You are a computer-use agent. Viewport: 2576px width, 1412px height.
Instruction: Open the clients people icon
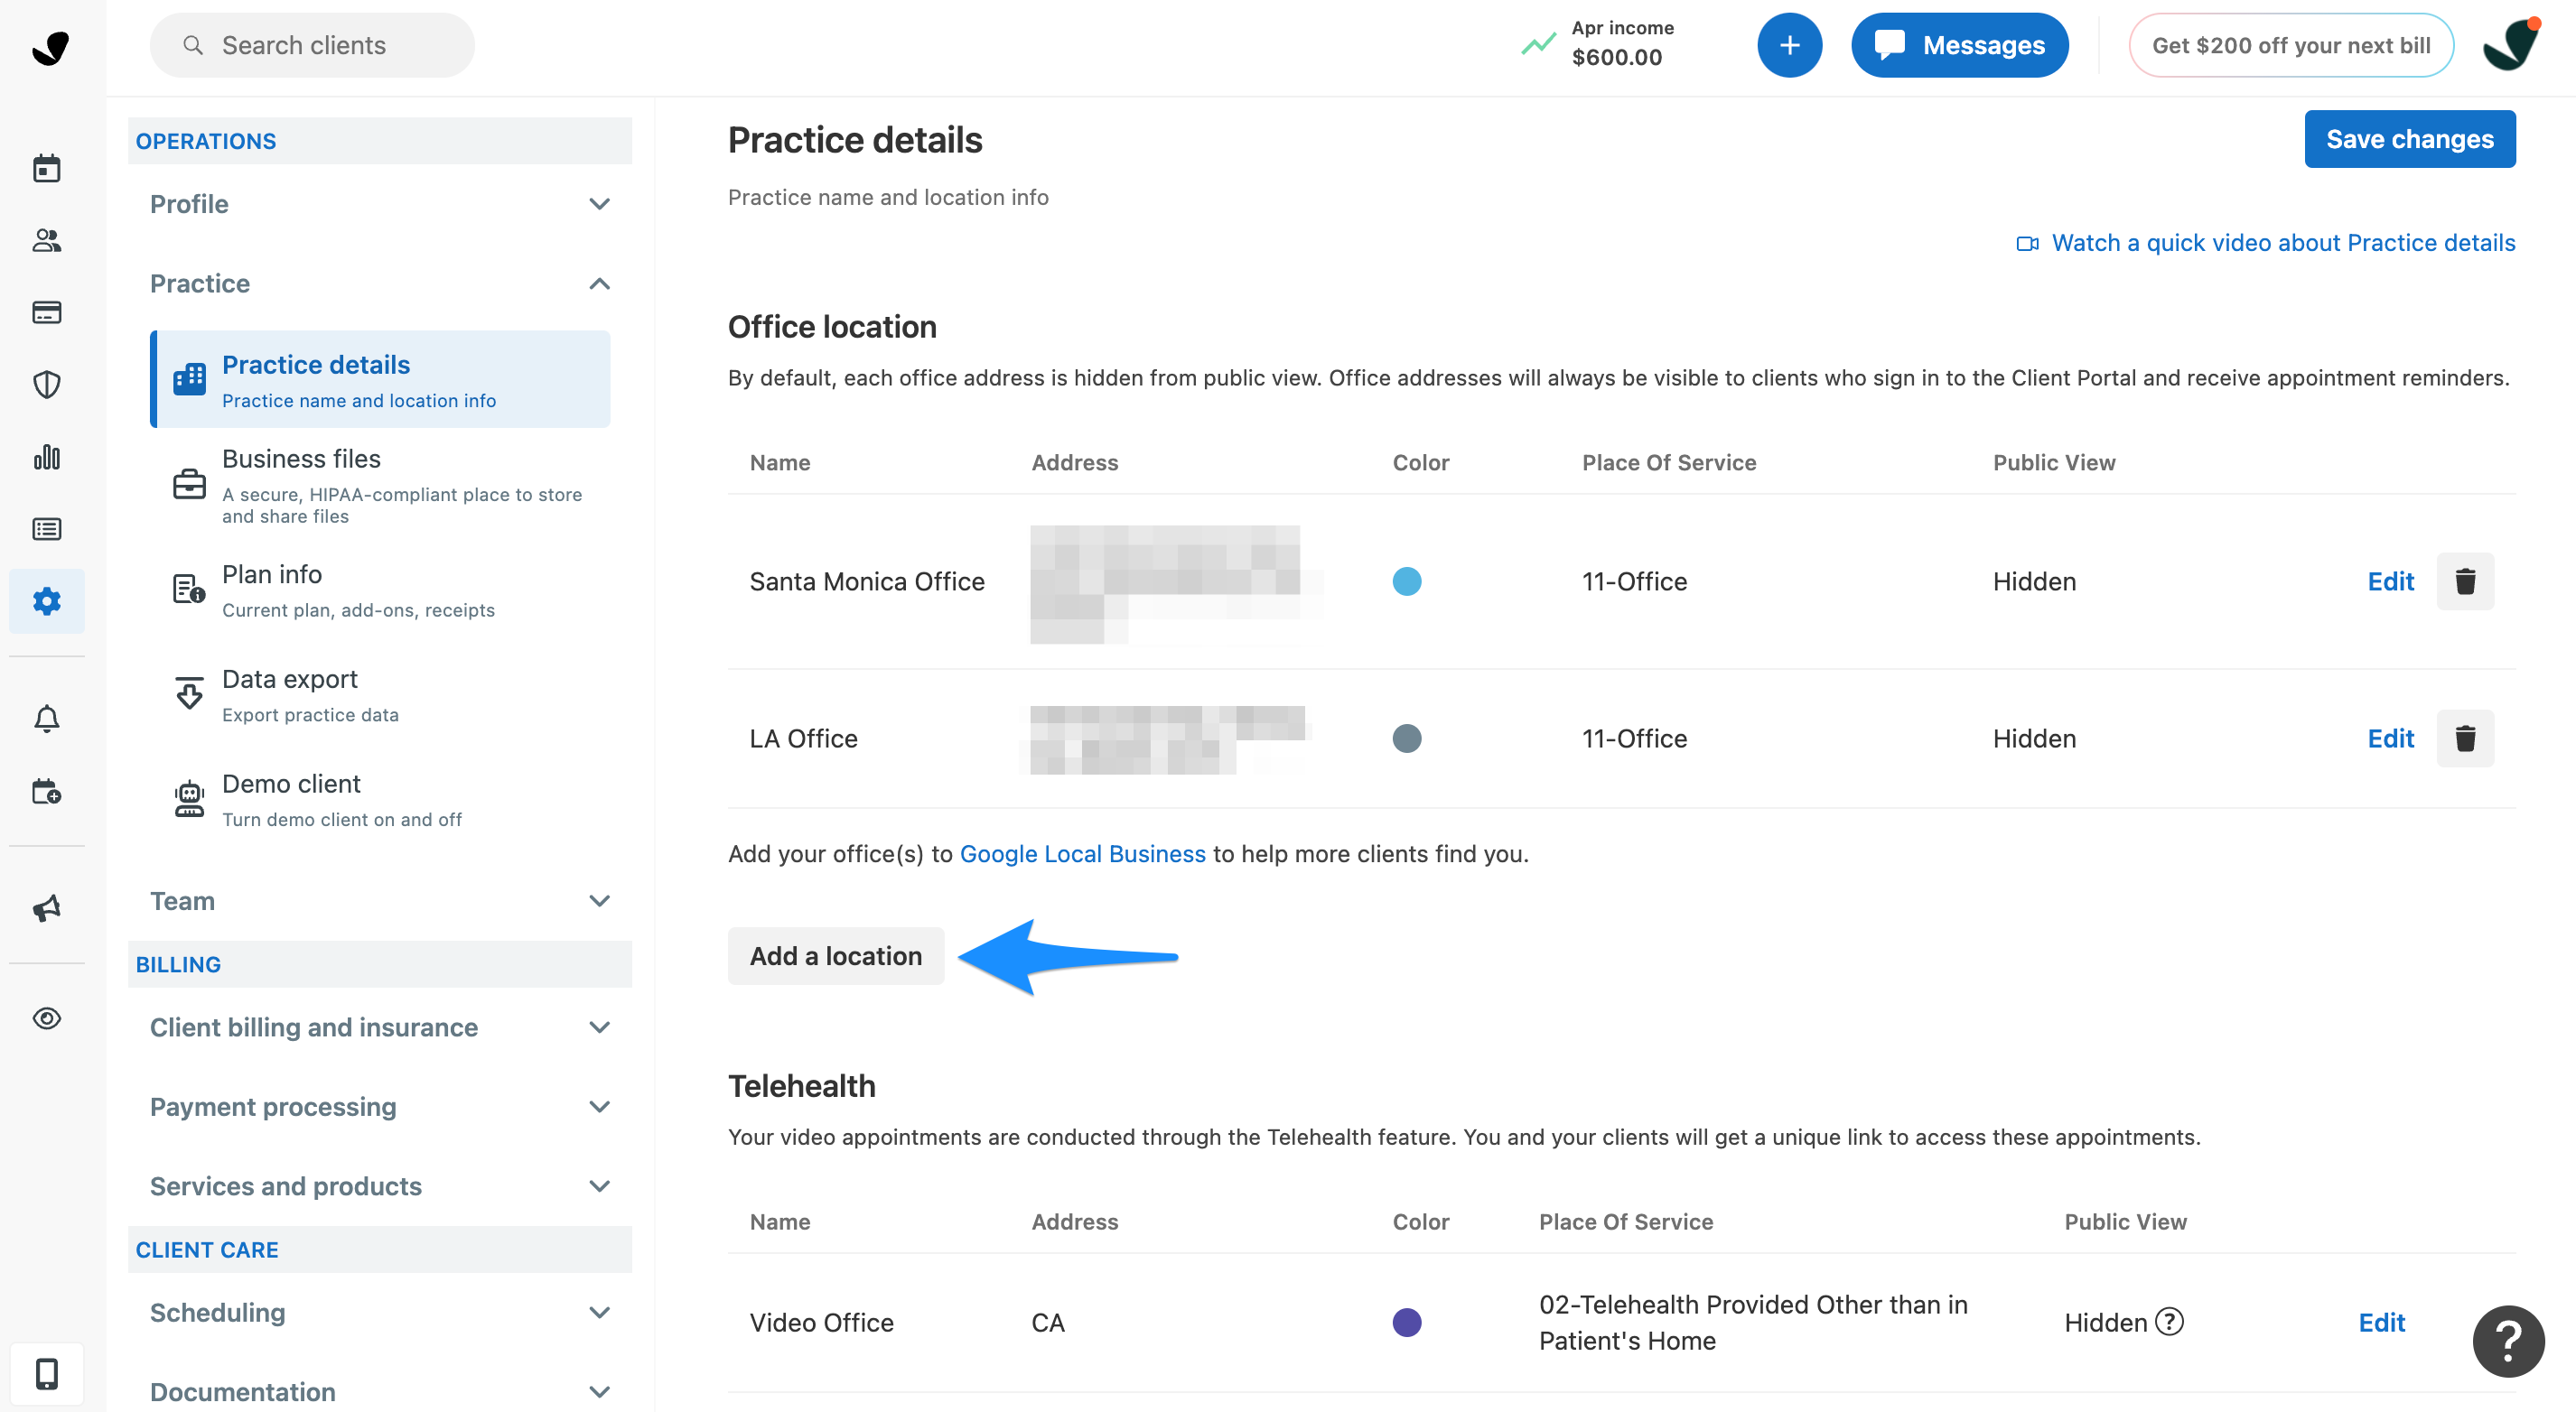click(46, 240)
